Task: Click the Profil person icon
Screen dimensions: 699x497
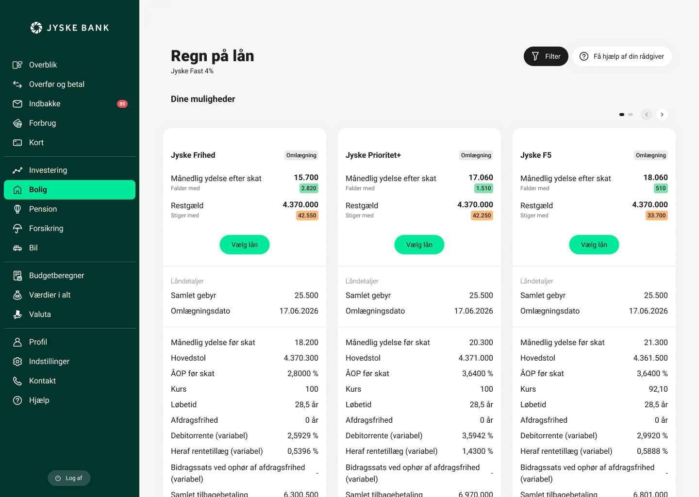Action: coord(17,342)
